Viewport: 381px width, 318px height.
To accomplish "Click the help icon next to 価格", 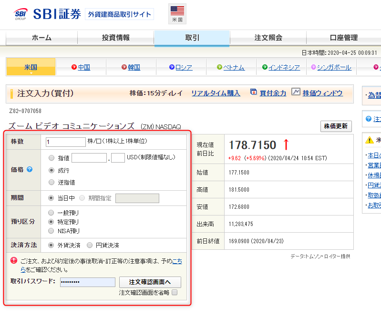I will (x=30, y=169).
